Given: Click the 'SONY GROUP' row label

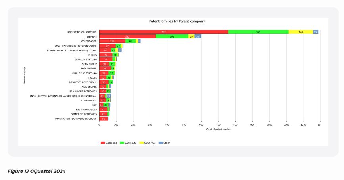Looking at the screenshot, I should 89,64.
